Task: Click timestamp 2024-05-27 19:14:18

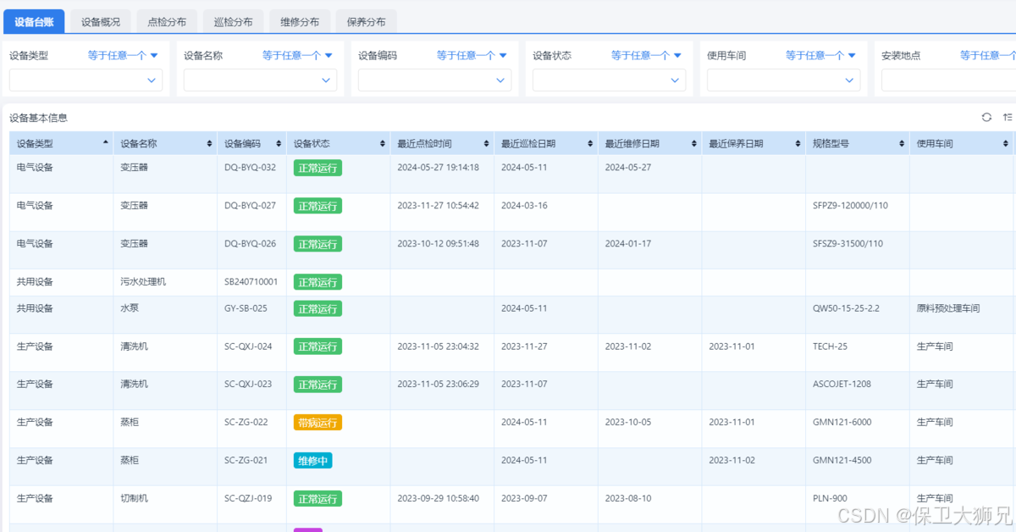Action: 438,168
